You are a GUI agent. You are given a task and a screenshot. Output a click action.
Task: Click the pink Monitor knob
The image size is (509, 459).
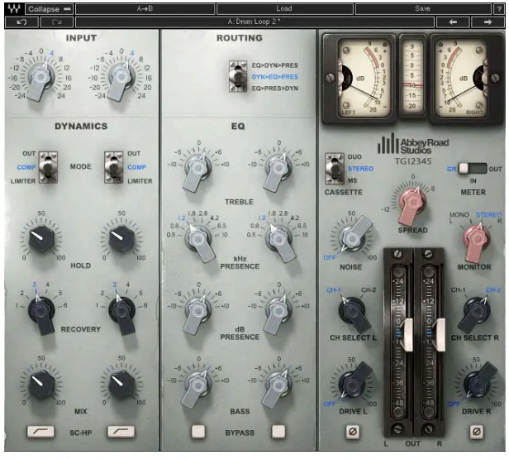pyautogui.click(x=477, y=240)
